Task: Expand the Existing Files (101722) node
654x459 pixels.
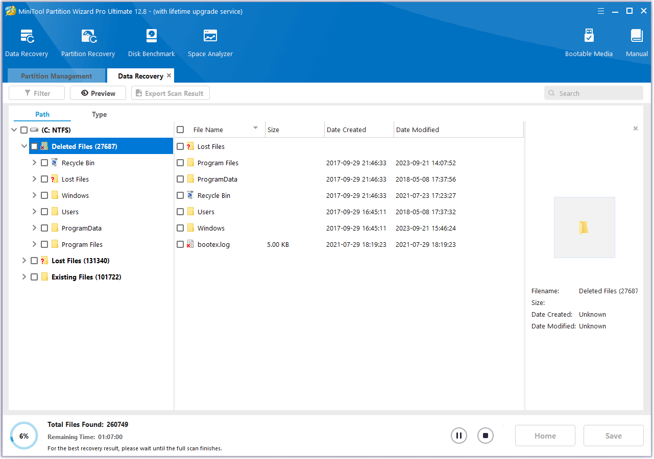Action: 24,277
